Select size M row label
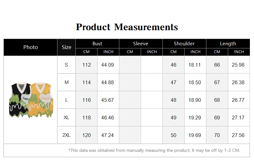This screenshot has height=165, width=254. click(66, 82)
